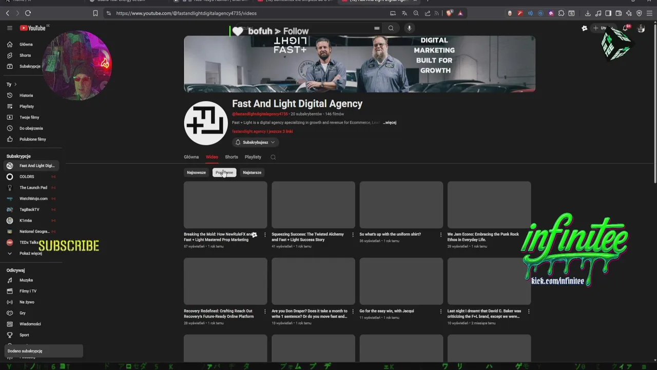
Task: Click the zoom magnifier icon in the address bar
Action: [x=416, y=13]
